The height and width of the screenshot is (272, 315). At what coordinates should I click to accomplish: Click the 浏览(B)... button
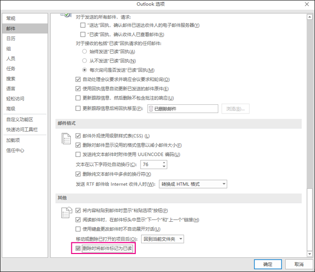coord(235,109)
